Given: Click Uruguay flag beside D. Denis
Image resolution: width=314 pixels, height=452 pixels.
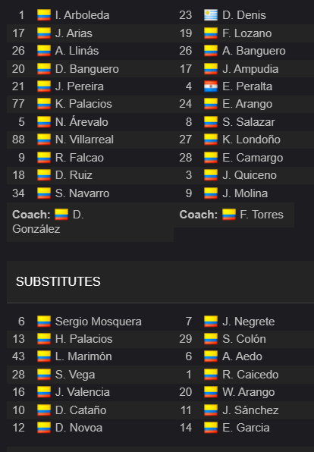Looking at the screenshot, I should click(211, 15).
